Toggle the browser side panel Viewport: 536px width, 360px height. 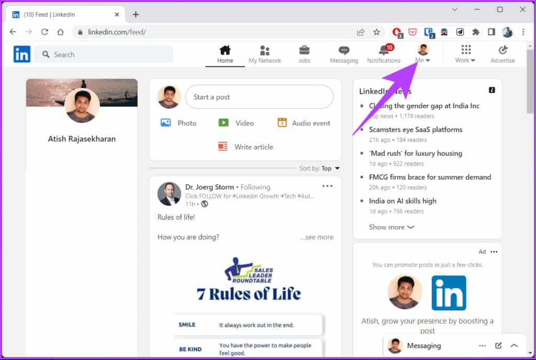tap(491, 32)
